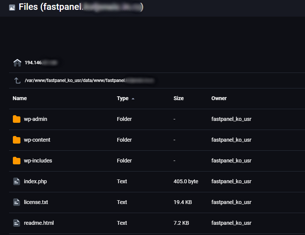The image size is (305, 235).
Task: Click the image icon next to Files title
Action: 12,8
